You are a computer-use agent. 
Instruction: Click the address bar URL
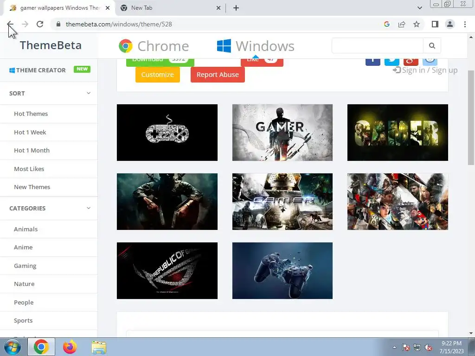click(x=119, y=24)
